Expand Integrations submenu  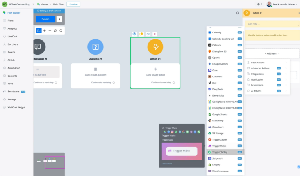[x=268, y=74]
